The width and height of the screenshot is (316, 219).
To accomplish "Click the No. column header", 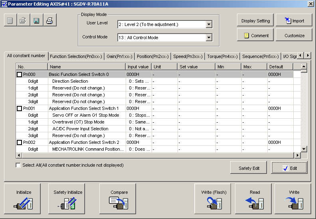I will coord(32,67).
